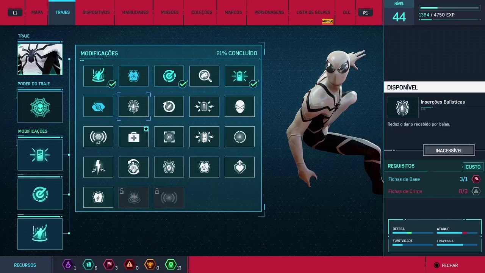Select the magnifying glass scanner modification
Viewport: 485px width, 273px height.
(x=204, y=76)
